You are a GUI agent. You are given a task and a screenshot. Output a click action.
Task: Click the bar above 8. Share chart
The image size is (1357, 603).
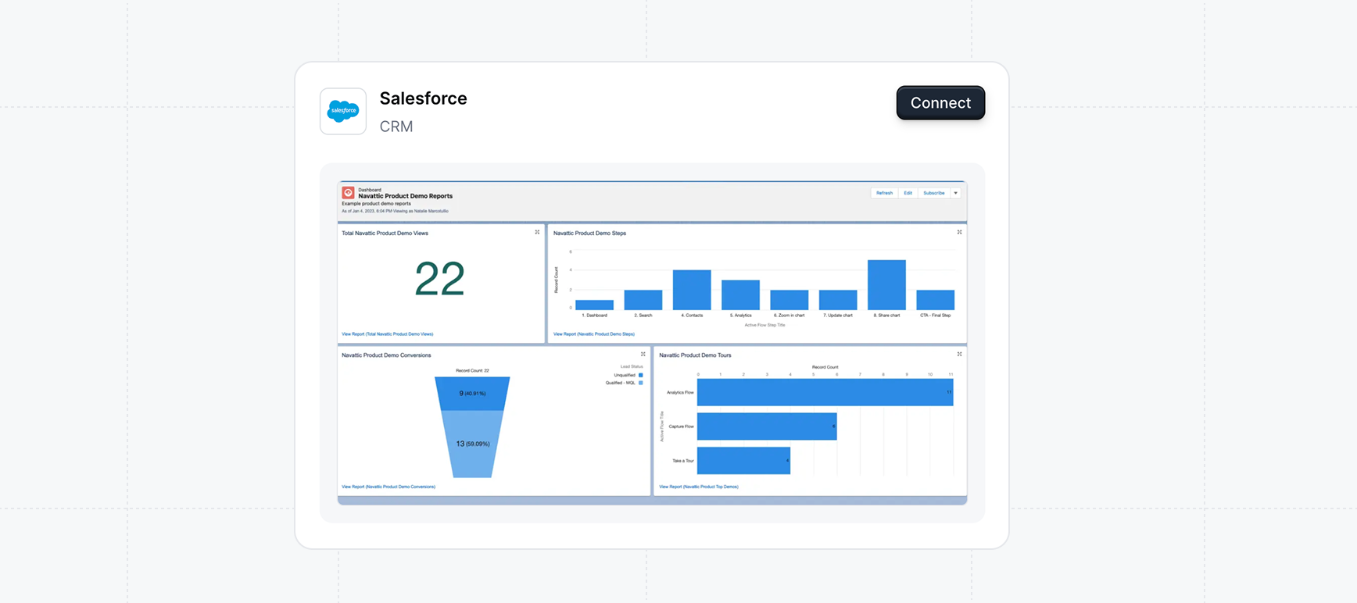tap(886, 285)
